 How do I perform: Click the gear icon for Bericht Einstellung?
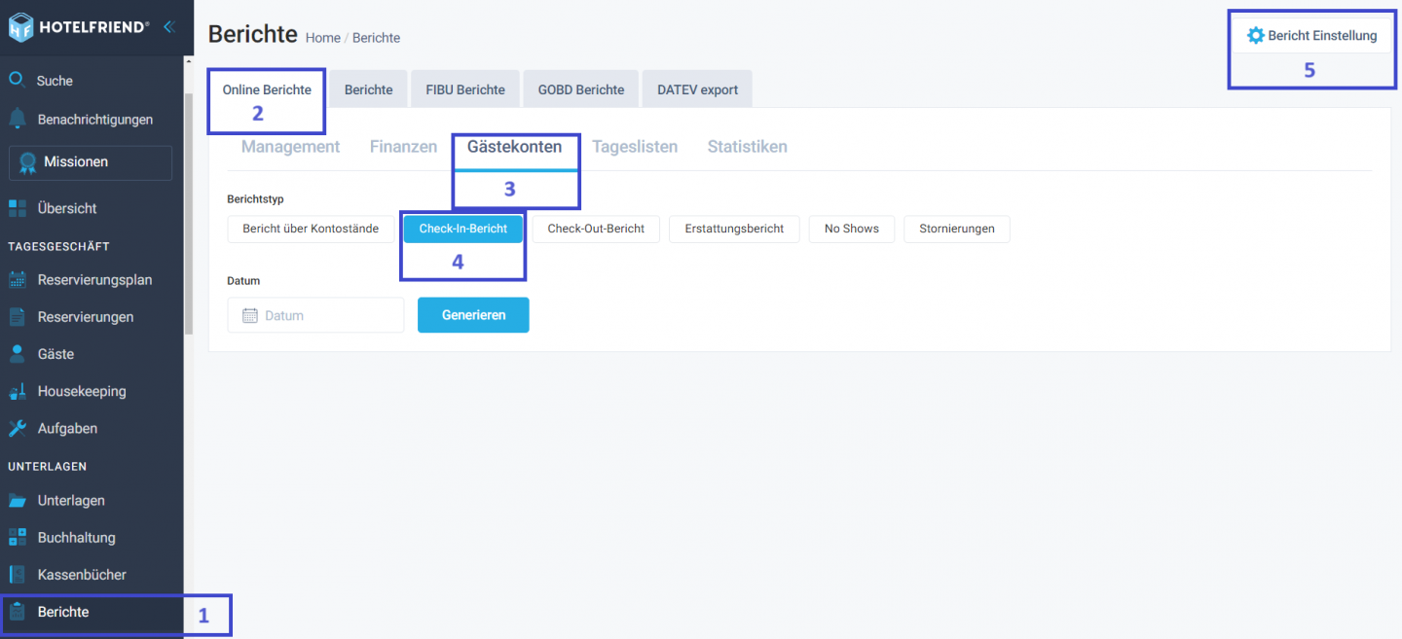coord(1255,36)
